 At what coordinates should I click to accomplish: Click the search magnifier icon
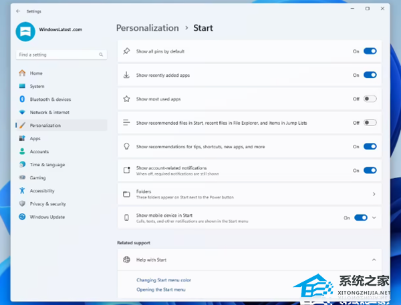pyautogui.click(x=101, y=55)
